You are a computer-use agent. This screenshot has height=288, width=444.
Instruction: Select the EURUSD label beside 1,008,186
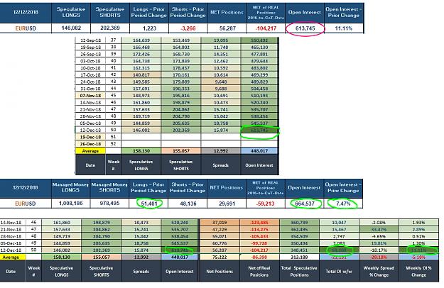tap(26, 204)
